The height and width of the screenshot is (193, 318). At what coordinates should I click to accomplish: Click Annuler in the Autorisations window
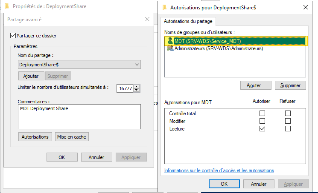coord(259,184)
